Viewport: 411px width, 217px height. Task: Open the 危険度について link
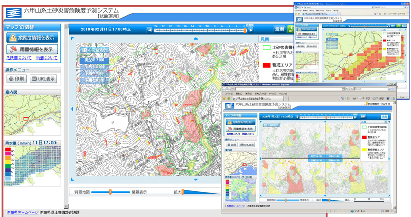(x=18, y=58)
